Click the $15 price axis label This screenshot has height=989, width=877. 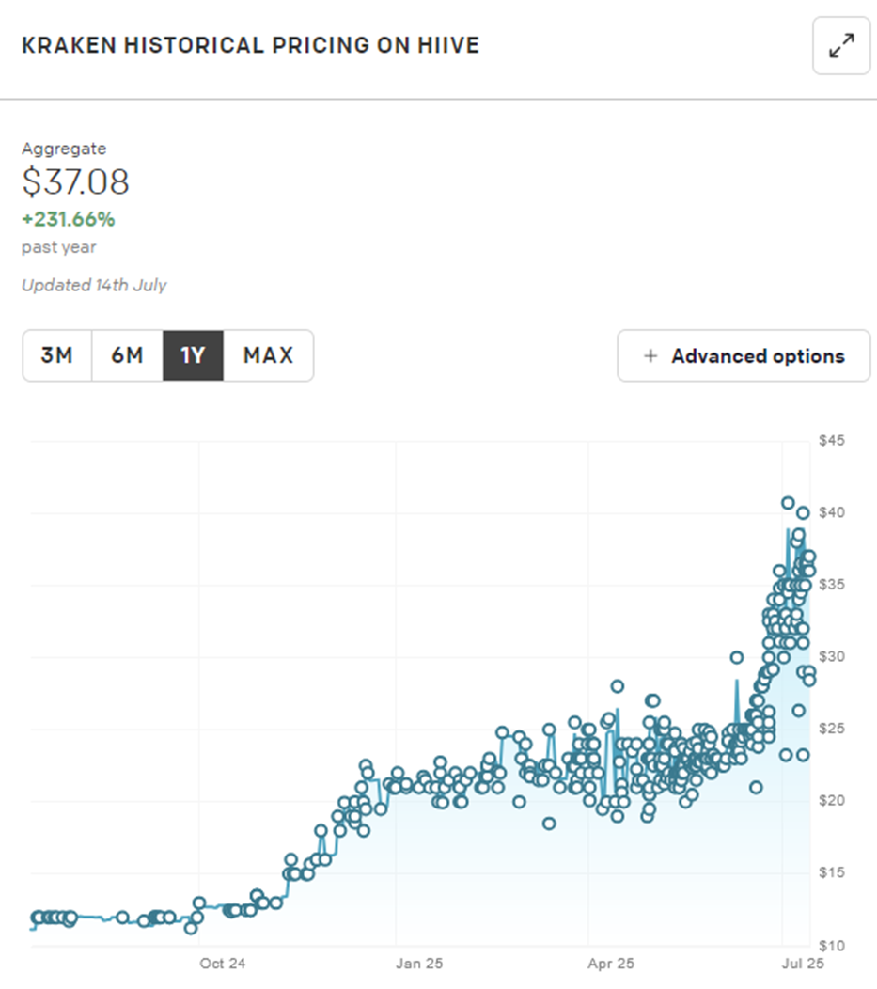(832, 873)
